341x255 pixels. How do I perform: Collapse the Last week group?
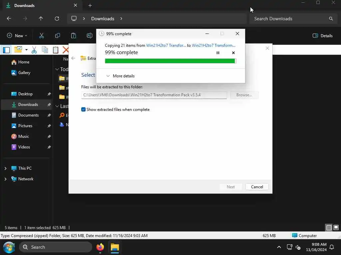click(57, 106)
